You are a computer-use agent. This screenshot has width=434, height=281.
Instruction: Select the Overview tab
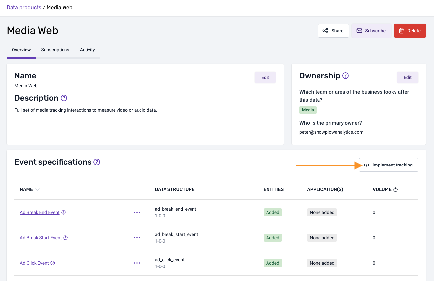[x=21, y=50]
